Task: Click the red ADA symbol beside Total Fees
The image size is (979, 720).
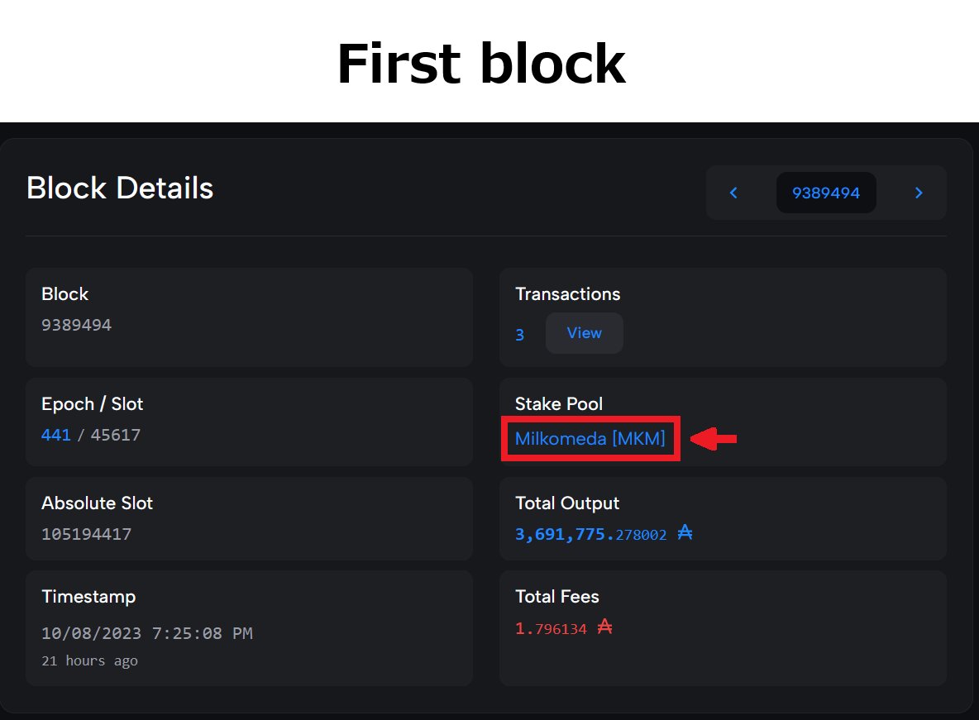Action: [604, 627]
